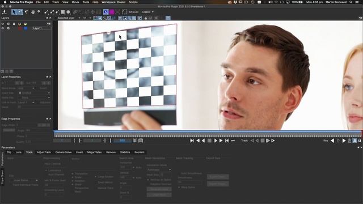Open macOS Spotlight search icon
Viewport: 363px width, 204px height.
point(351,2)
